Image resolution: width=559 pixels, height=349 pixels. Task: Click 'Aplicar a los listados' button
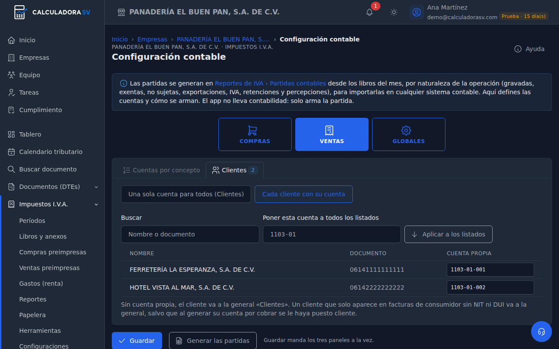coord(449,234)
